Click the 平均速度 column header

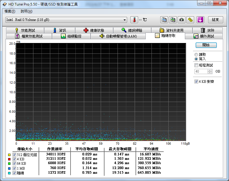pos(151,149)
